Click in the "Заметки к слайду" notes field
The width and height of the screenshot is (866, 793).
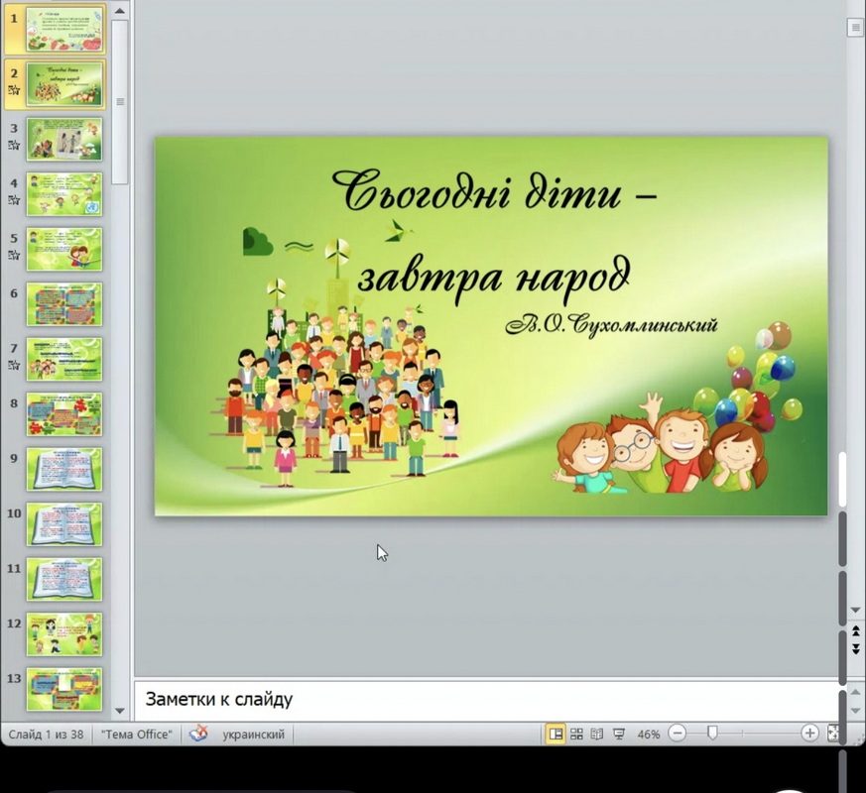(486, 700)
